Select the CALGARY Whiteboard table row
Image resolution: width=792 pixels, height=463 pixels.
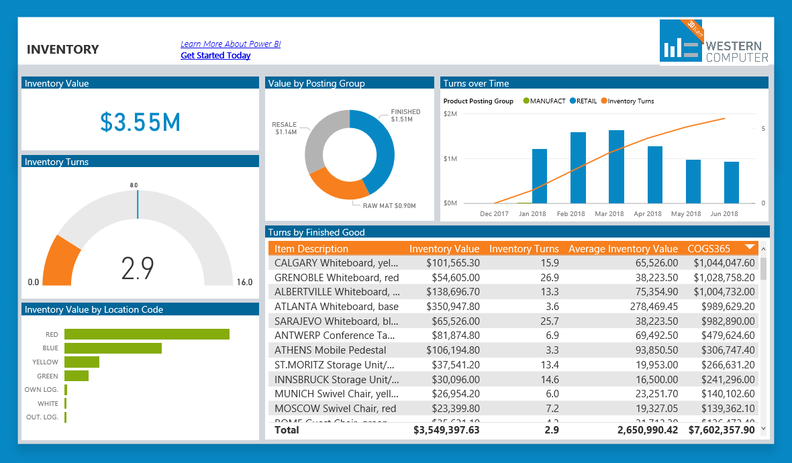(x=403, y=263)
